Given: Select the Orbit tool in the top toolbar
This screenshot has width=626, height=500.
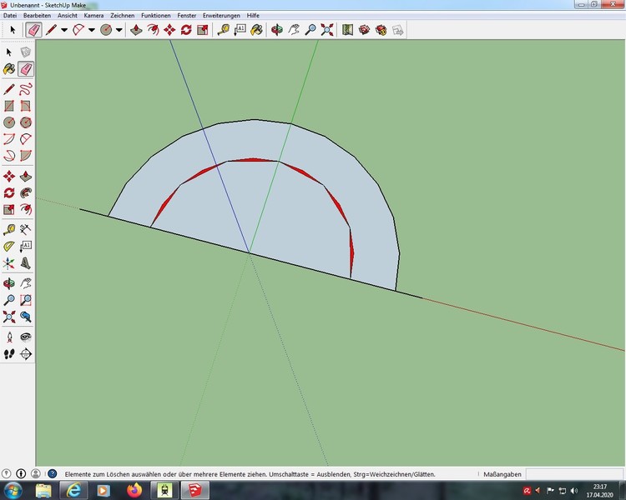Looking at the screenshot, I should pyautogui.click(x=276, y=29).
